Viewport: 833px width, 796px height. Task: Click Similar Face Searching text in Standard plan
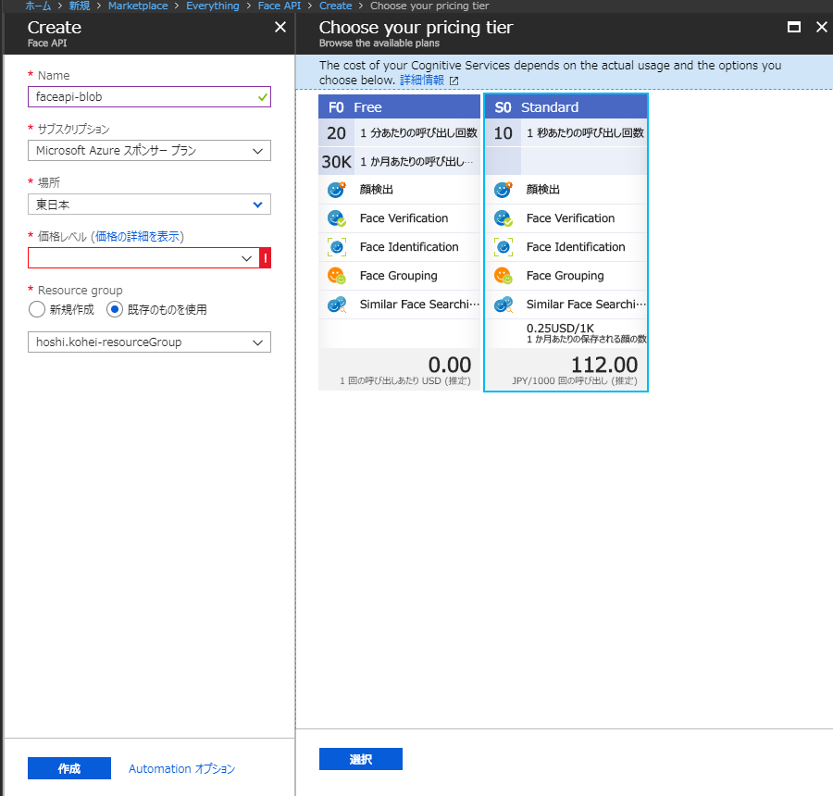coord(587,305)
